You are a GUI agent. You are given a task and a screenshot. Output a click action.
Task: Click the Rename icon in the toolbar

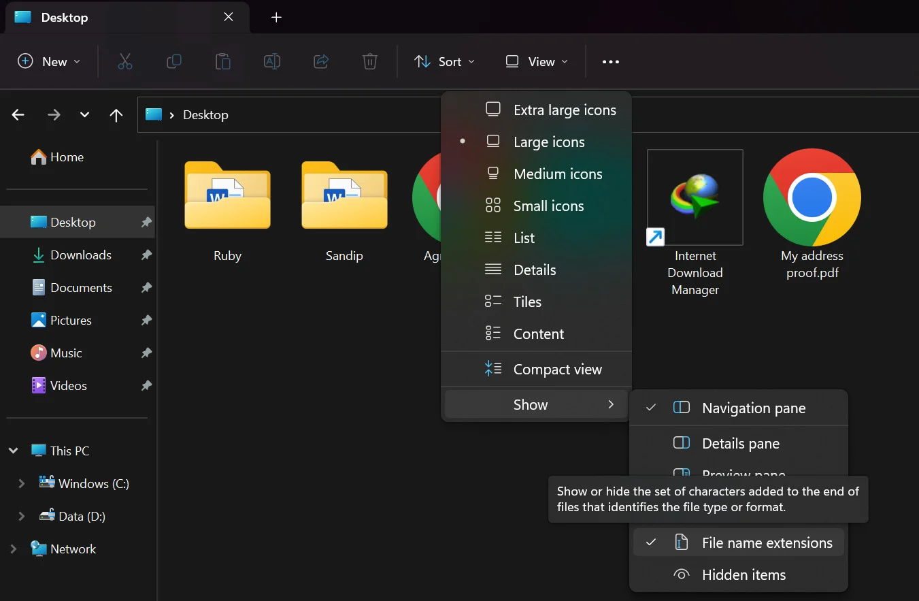click(x=272, y=61)
